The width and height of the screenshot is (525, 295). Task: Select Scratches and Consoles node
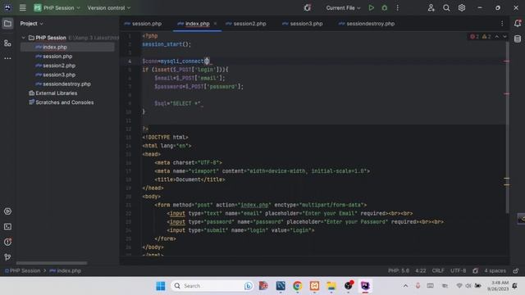62,102
